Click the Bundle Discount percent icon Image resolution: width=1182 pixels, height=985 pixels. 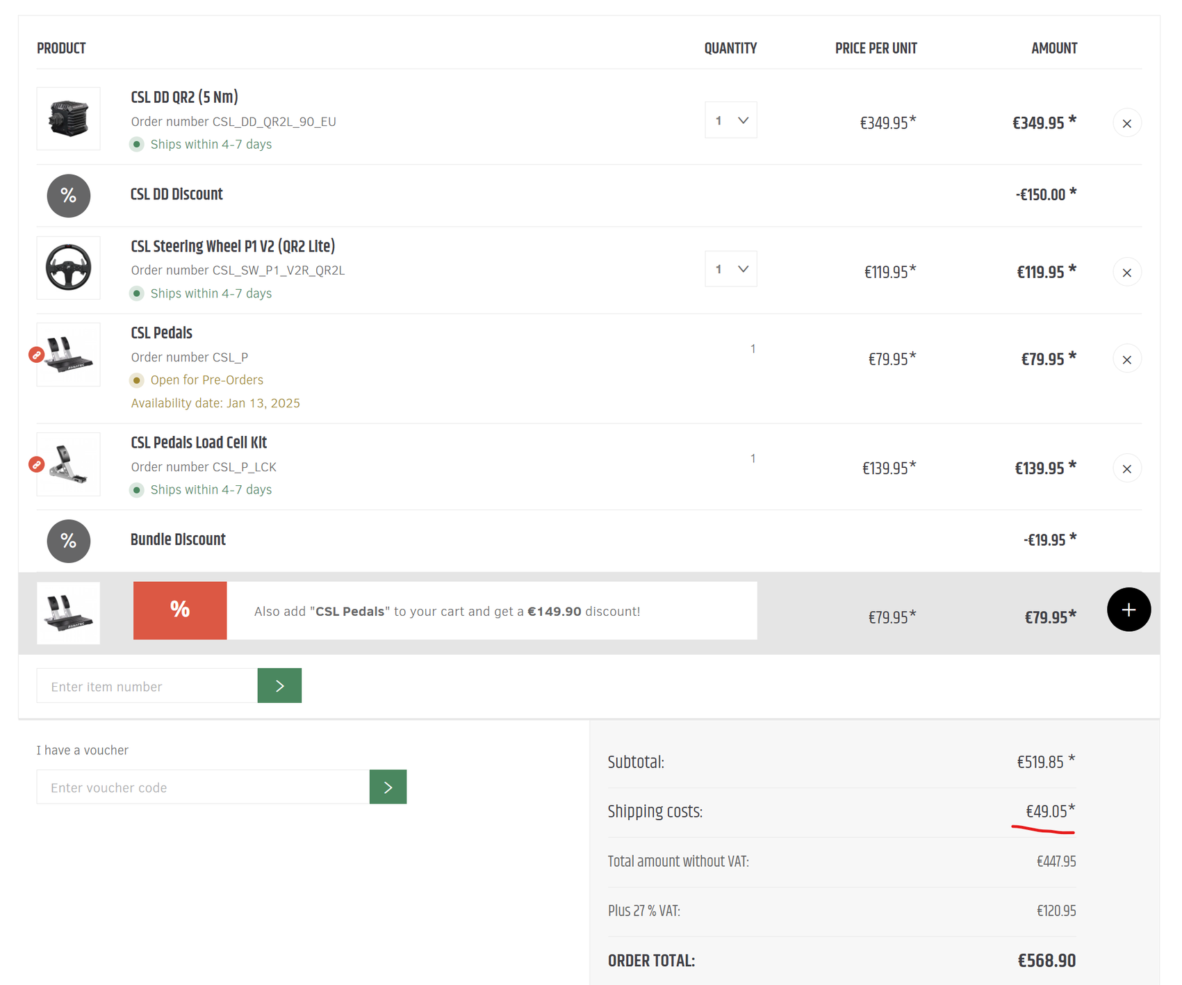68,541
